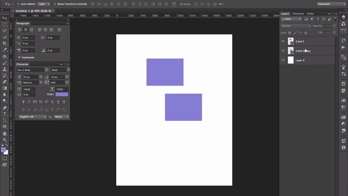
Task: Select the Pen tool
Action: 5,108
